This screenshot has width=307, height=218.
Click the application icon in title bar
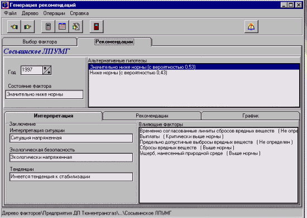pyautogui.click(x=5, y=4)
